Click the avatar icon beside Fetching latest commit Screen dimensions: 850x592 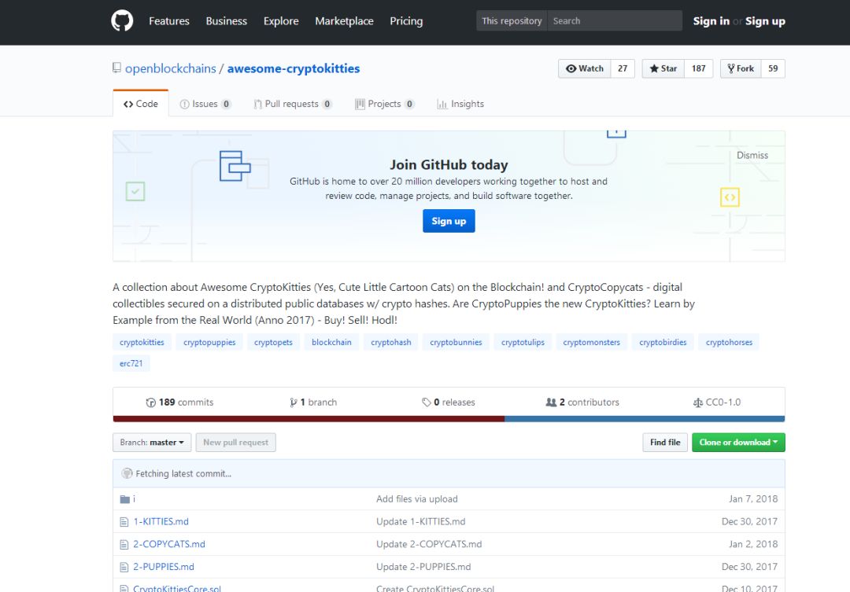coord(127,473)
